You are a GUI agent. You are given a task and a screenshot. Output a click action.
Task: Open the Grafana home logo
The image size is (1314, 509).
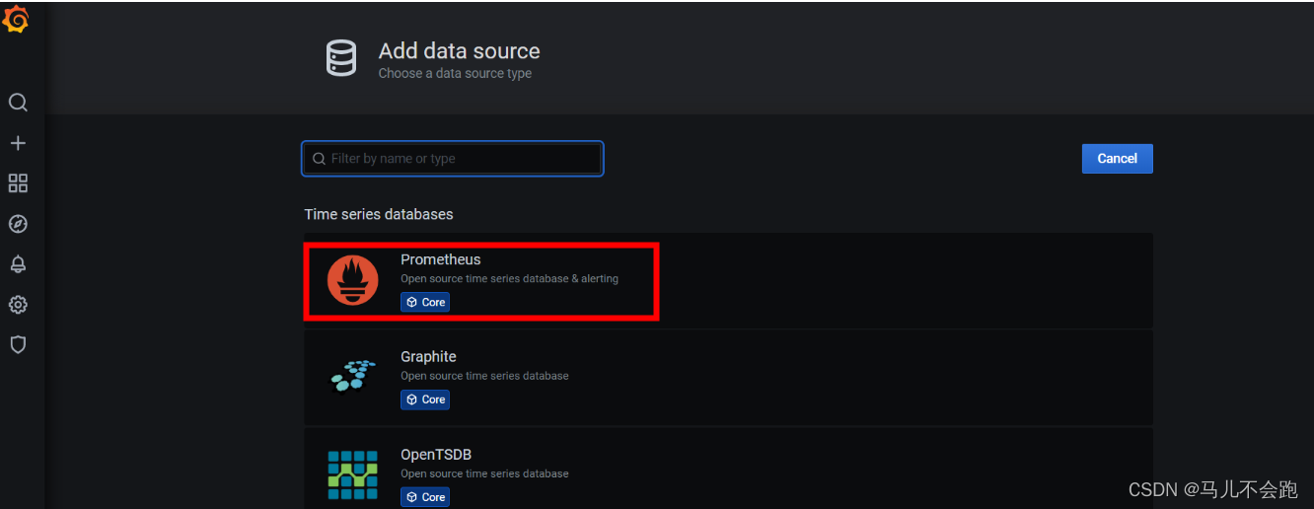[x=17, y=20]
